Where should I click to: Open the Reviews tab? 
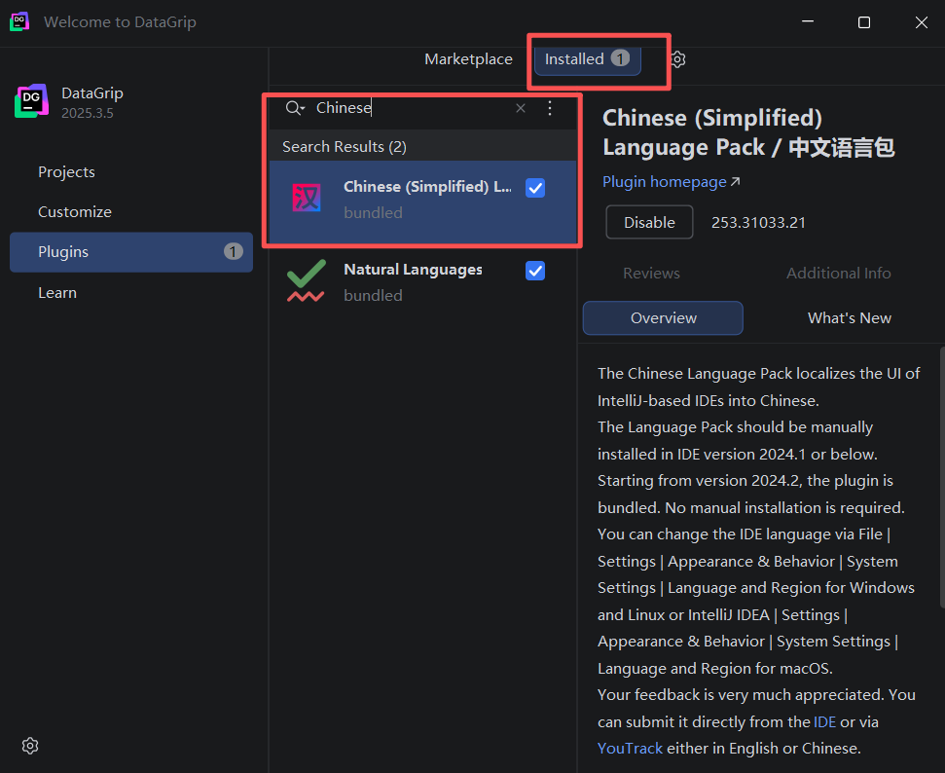[x=651, y=274]
